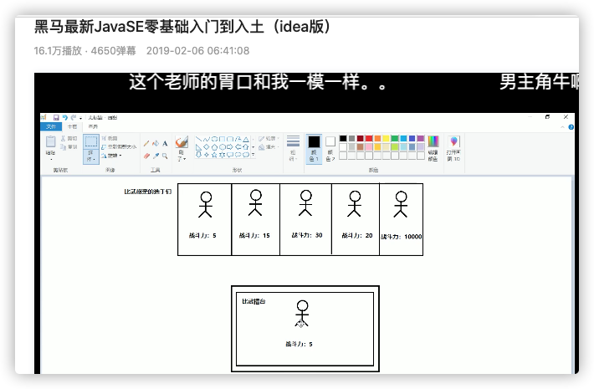594x389 pixels.
Task: Select the Magnifier tool
Action: click(x=165, y=156)
